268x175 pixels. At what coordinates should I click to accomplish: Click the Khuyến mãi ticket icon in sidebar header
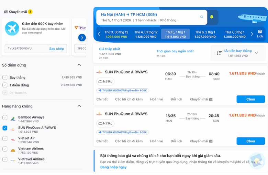click(x=5, y=12)
